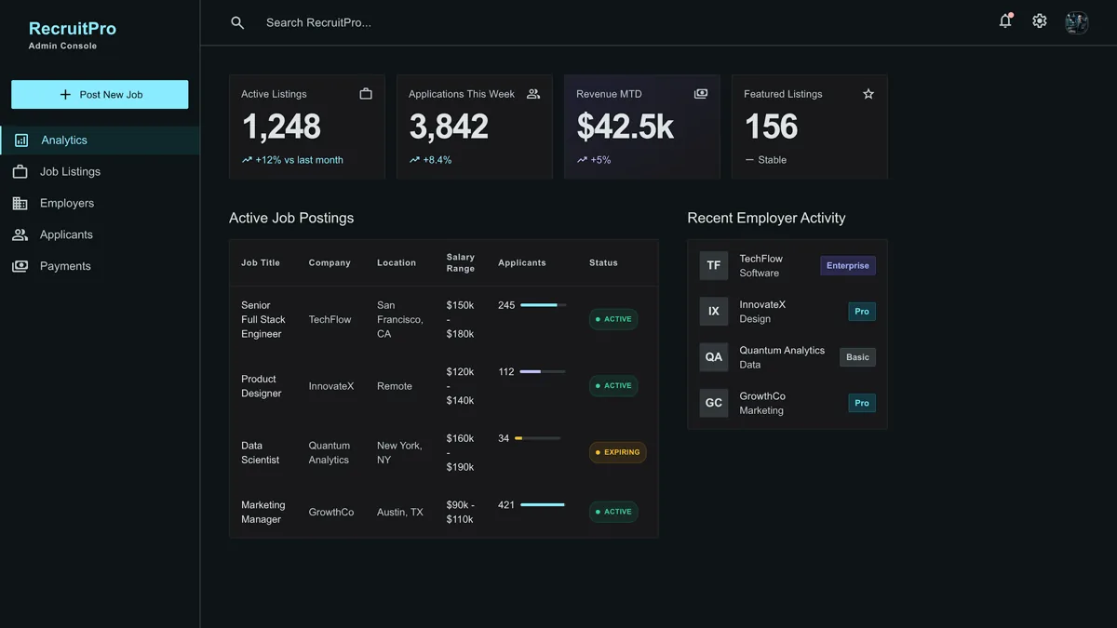Click the Post New Job button label
Image resolution: width=1117 pixels, height=628 pixels.
pyautogui.click(x=111, y=95)
